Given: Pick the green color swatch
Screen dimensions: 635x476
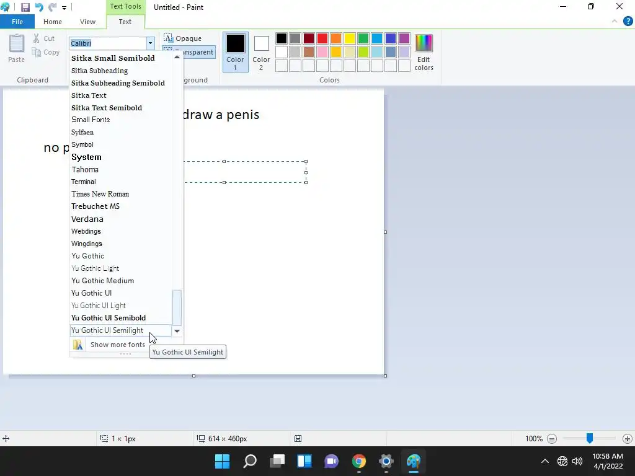Looking at the screenshot, I should click(363, 38).
